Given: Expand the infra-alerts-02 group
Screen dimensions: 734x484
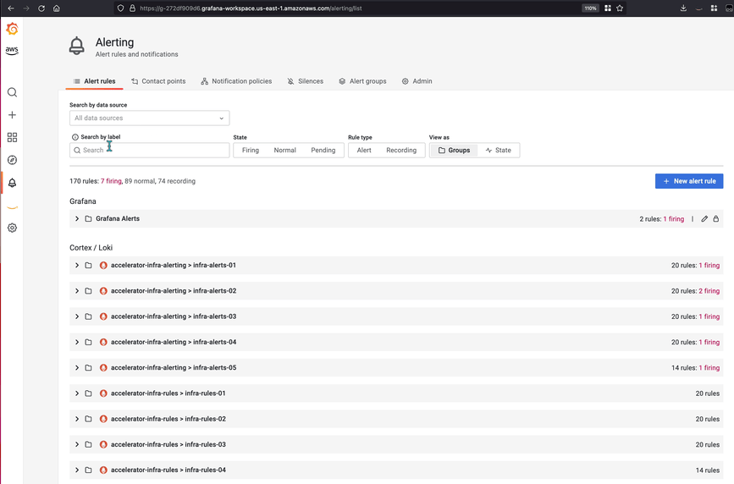Looking at the screenshot, I should tap(77, 291).
